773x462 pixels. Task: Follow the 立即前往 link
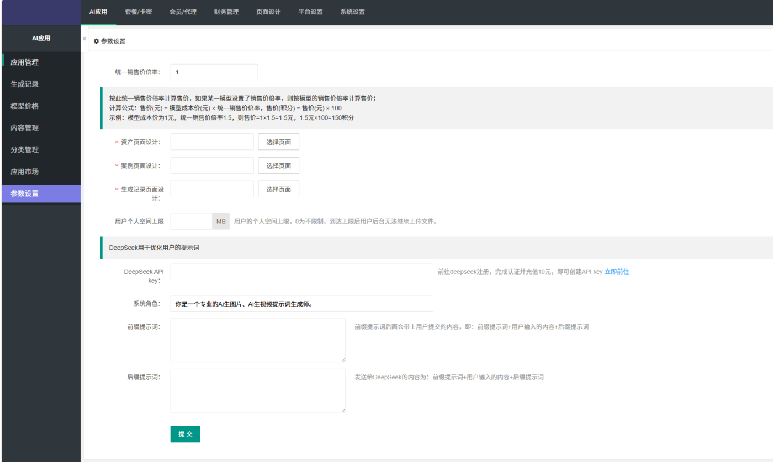coord(617,272)
